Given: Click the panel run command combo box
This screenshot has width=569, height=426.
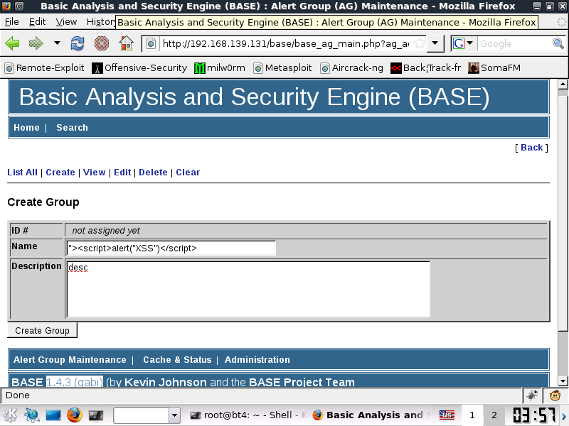Looking at the screenshot, I should coord(141,415).
